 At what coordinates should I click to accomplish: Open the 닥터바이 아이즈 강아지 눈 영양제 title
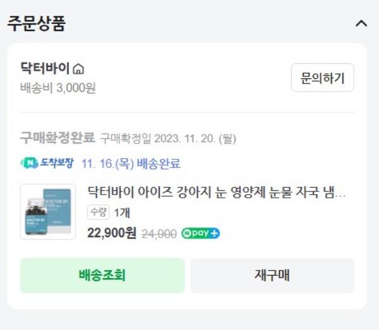[x=217, y=192]
